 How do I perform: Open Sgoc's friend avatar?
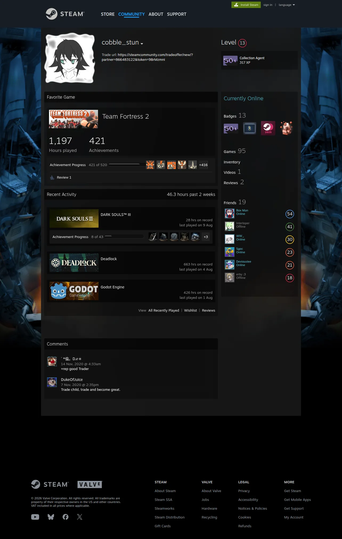(230, 252)
